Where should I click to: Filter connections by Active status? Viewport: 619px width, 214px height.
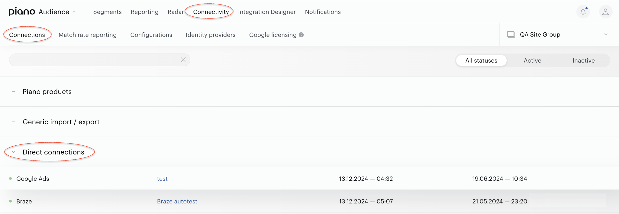coord(532,60)
